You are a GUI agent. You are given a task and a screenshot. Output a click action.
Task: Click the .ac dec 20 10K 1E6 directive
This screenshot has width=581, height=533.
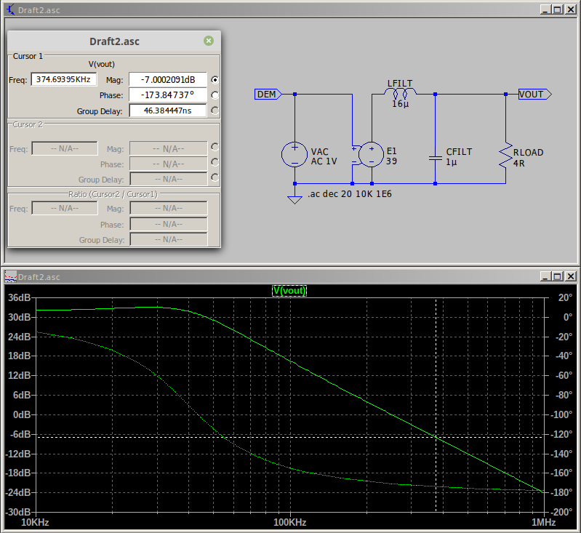[350, 194]
